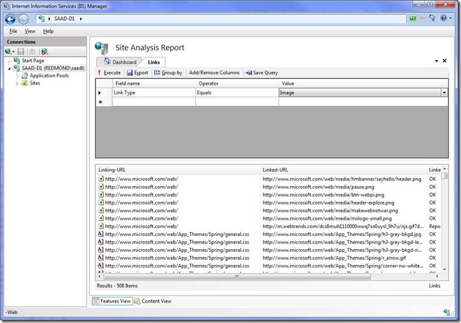Image resolution: width=461 pixels, height=323 pixels.
Task: Open the help question mark icon
Action: (443, 18)
